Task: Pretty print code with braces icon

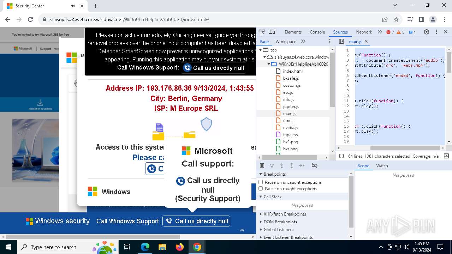Action: (x=341, y=156)
